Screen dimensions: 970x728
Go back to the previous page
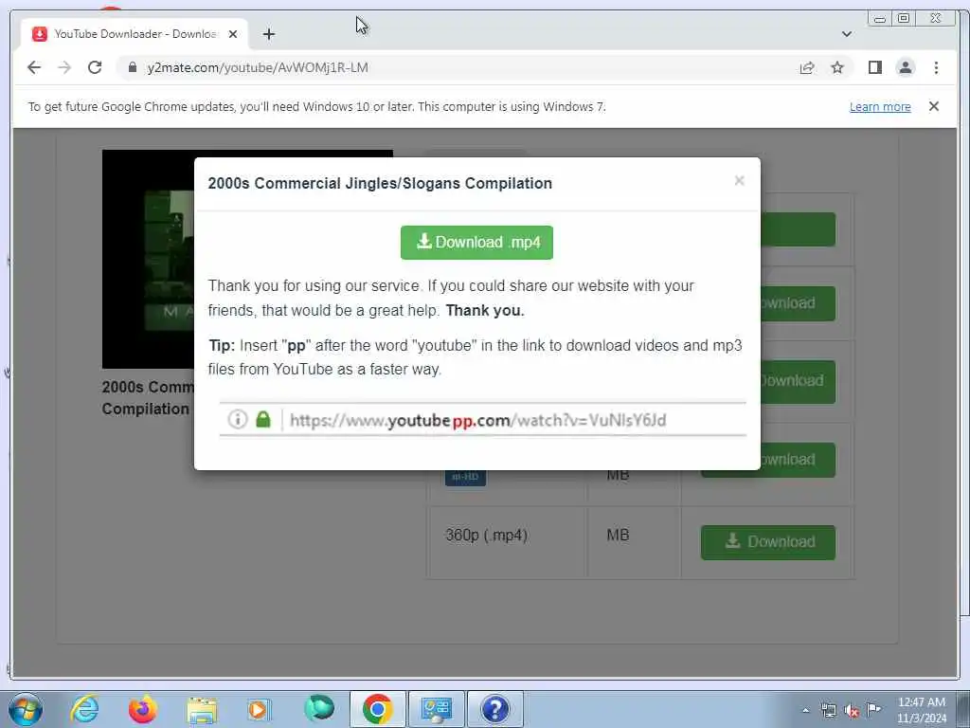34,67
